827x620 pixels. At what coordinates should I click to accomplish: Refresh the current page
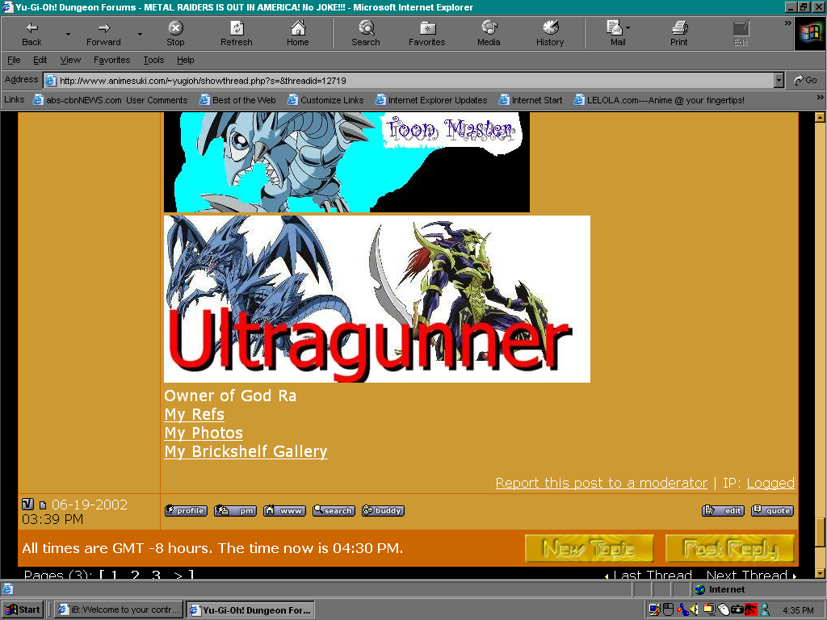pyautogui.click(x=237, y=34)
